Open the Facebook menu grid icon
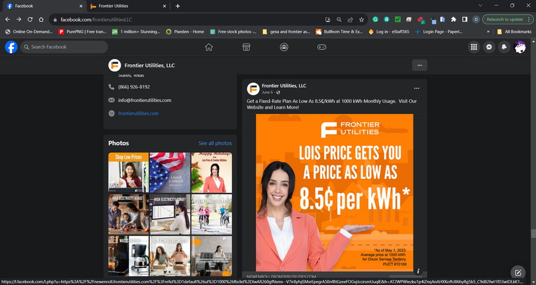The width and height of the screenshot is (536, 285). tap(474, 47)
